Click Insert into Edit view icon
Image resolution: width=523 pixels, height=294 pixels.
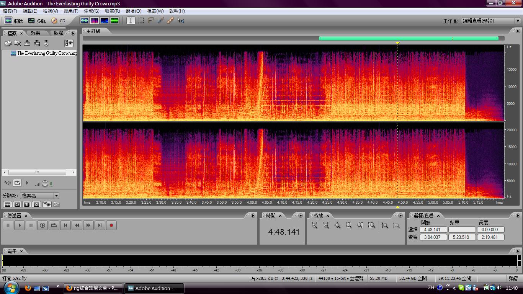coord(27,43)
